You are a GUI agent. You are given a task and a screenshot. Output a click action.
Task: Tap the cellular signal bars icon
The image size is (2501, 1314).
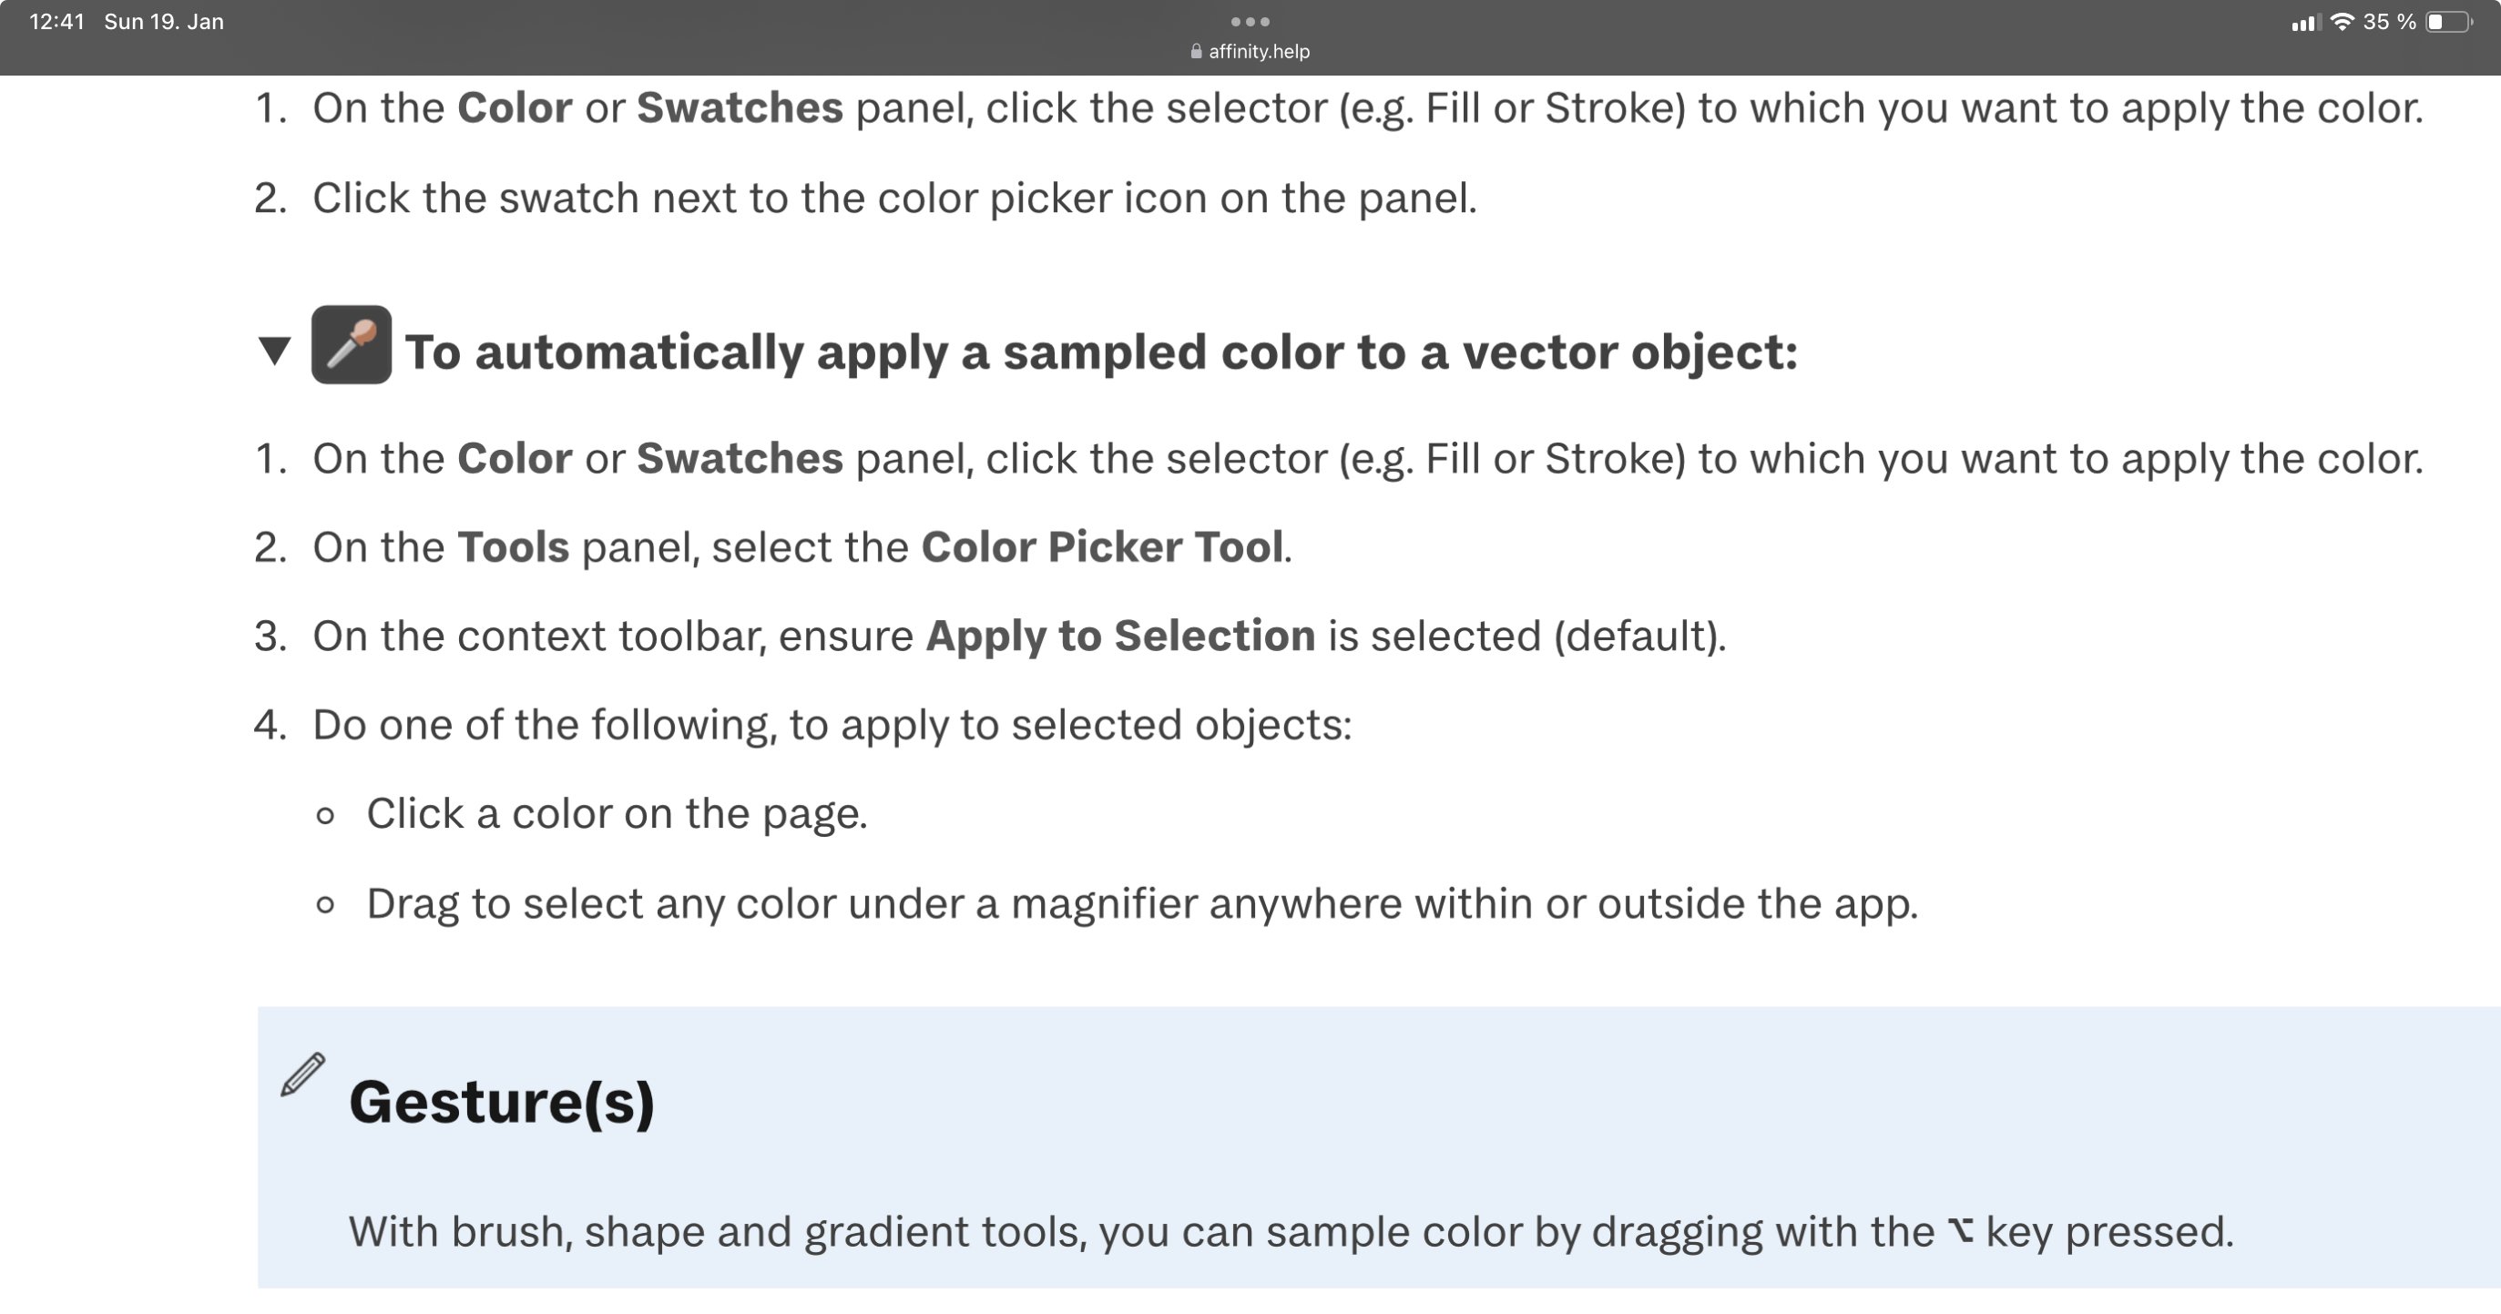(x=2306, y=23)
